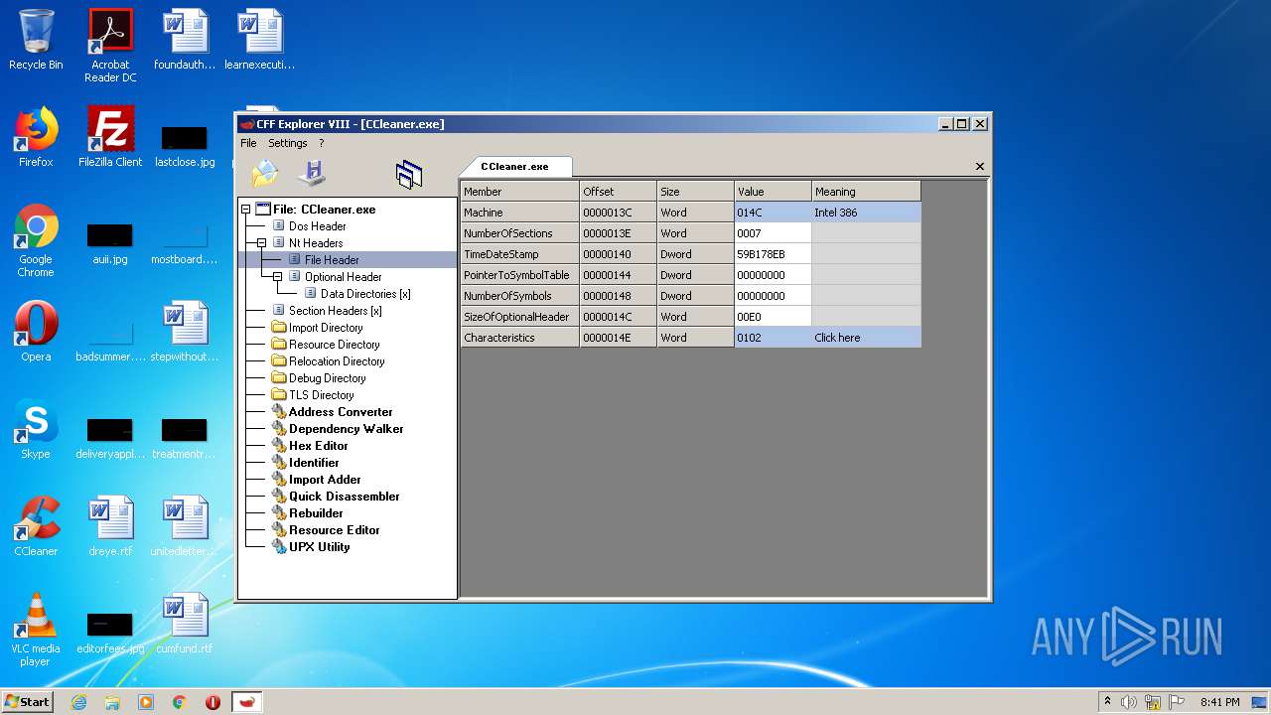Open the Resource Editor tool
Screen dimensions: 1271x715
(x=334, y=530)
